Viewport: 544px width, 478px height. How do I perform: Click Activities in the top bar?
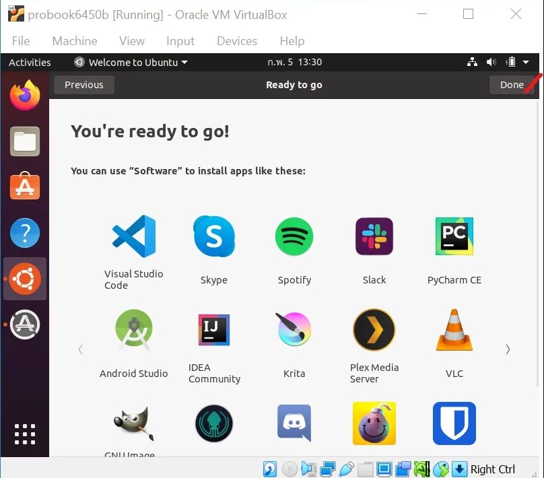29,62
